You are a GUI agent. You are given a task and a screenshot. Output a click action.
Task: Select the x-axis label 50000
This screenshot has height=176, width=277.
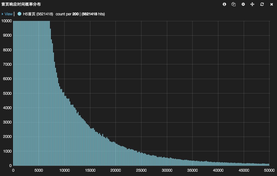tap(269, 170)
